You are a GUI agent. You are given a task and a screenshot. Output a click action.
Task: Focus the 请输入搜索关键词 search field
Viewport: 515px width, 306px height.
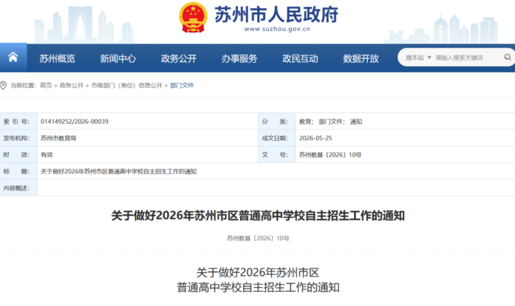point(466,58)
